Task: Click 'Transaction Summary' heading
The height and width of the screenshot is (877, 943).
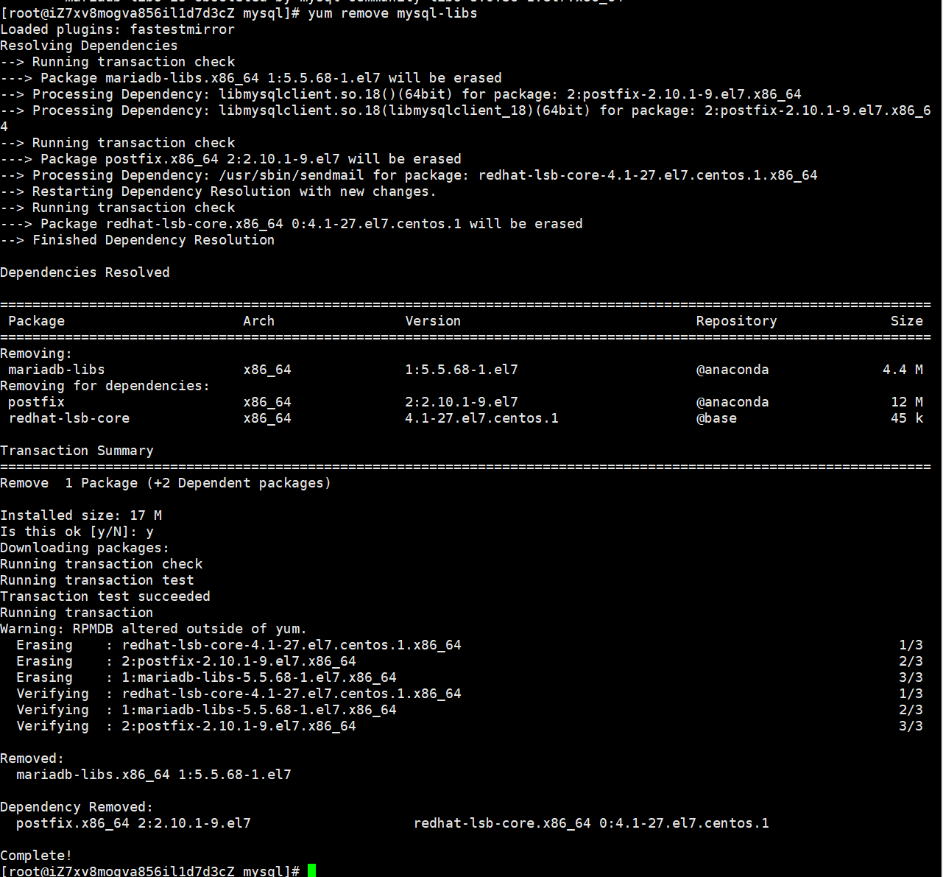Action: click(x=77, y=451)
